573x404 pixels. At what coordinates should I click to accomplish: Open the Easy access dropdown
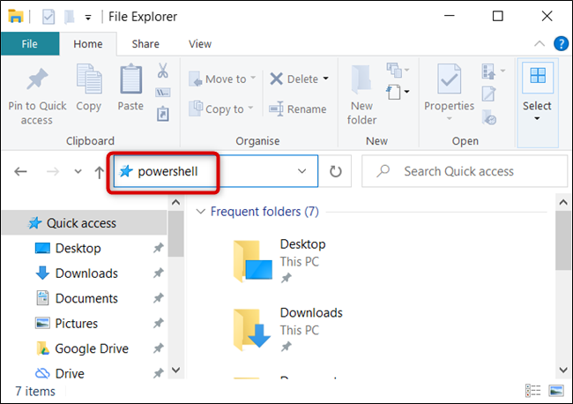[x=398, y=70]
